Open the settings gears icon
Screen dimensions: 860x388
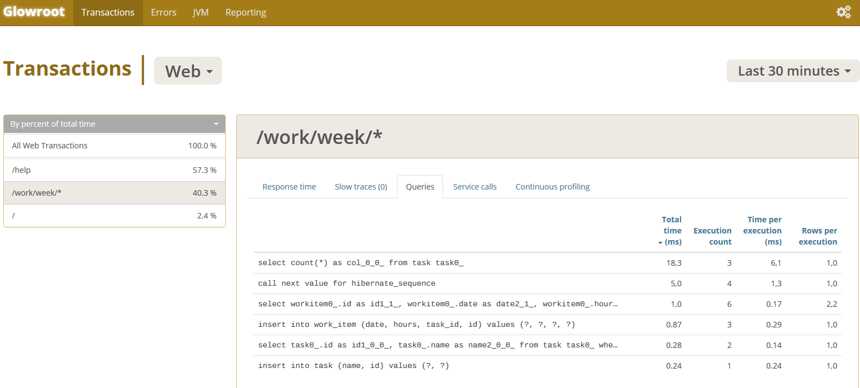[x=843, y=12]
